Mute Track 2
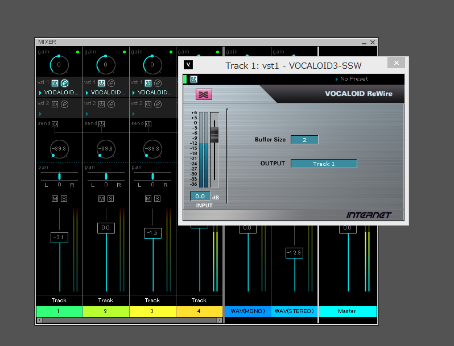This screenshot has width=454, height=346. coord(101,199)
